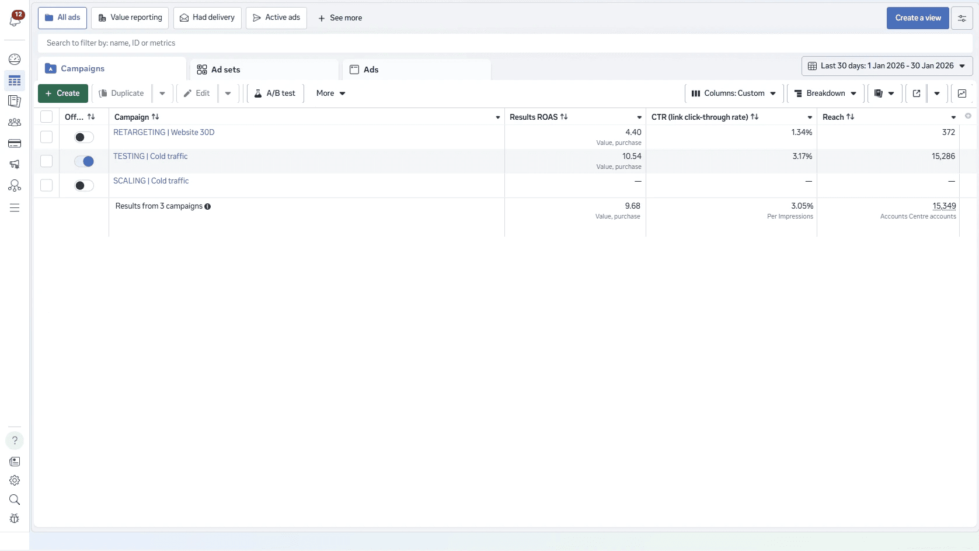This screenshot has width=979, height=551.
Task: Click the Edit button
Action: coord(197,93)
